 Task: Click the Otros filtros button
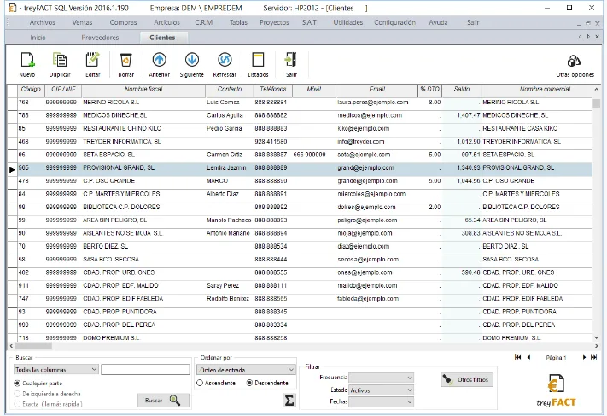click(x=467, y=379)
